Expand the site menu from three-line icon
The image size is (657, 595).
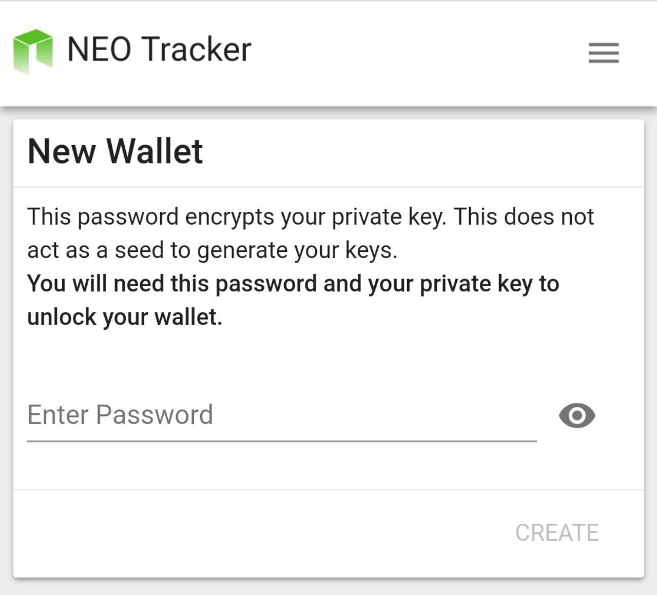click(x=604, y=53)
